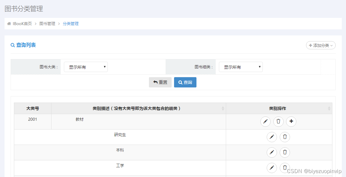
Task: Click the home icon in breadcrumb
Action: tap(9, 24)
